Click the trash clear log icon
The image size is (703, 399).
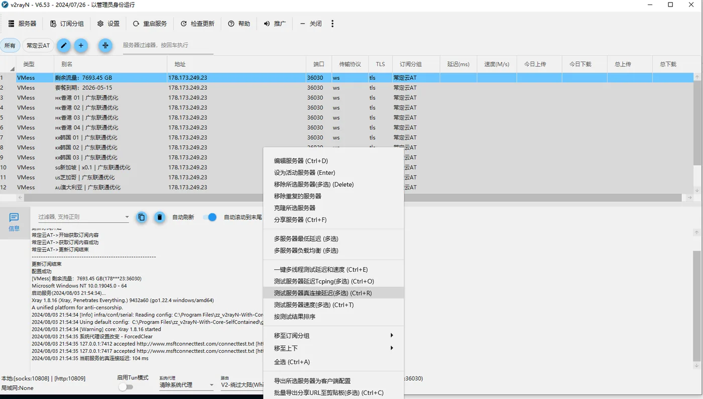tap(160, 217)
